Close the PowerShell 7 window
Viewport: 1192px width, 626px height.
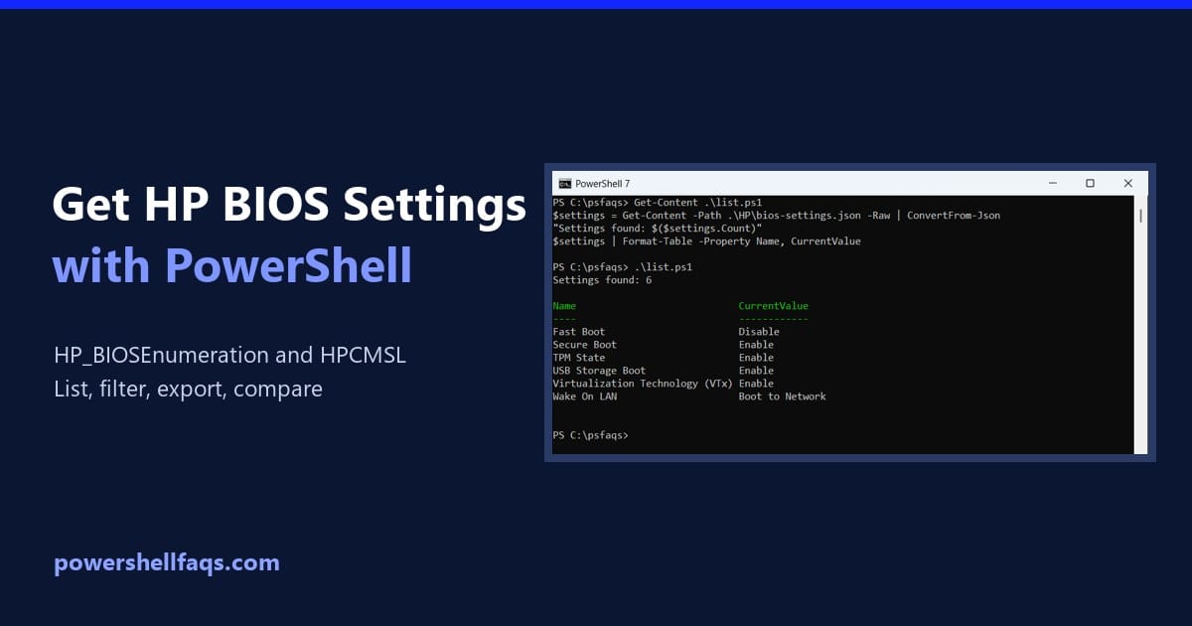tap(1128, 184)
